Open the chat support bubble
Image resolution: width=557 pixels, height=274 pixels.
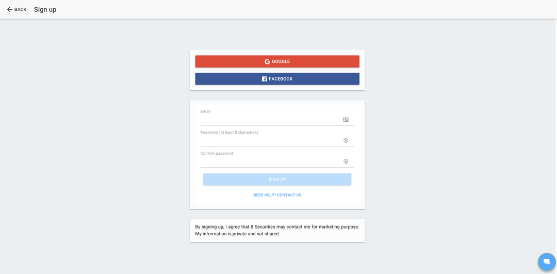[547, 262]
